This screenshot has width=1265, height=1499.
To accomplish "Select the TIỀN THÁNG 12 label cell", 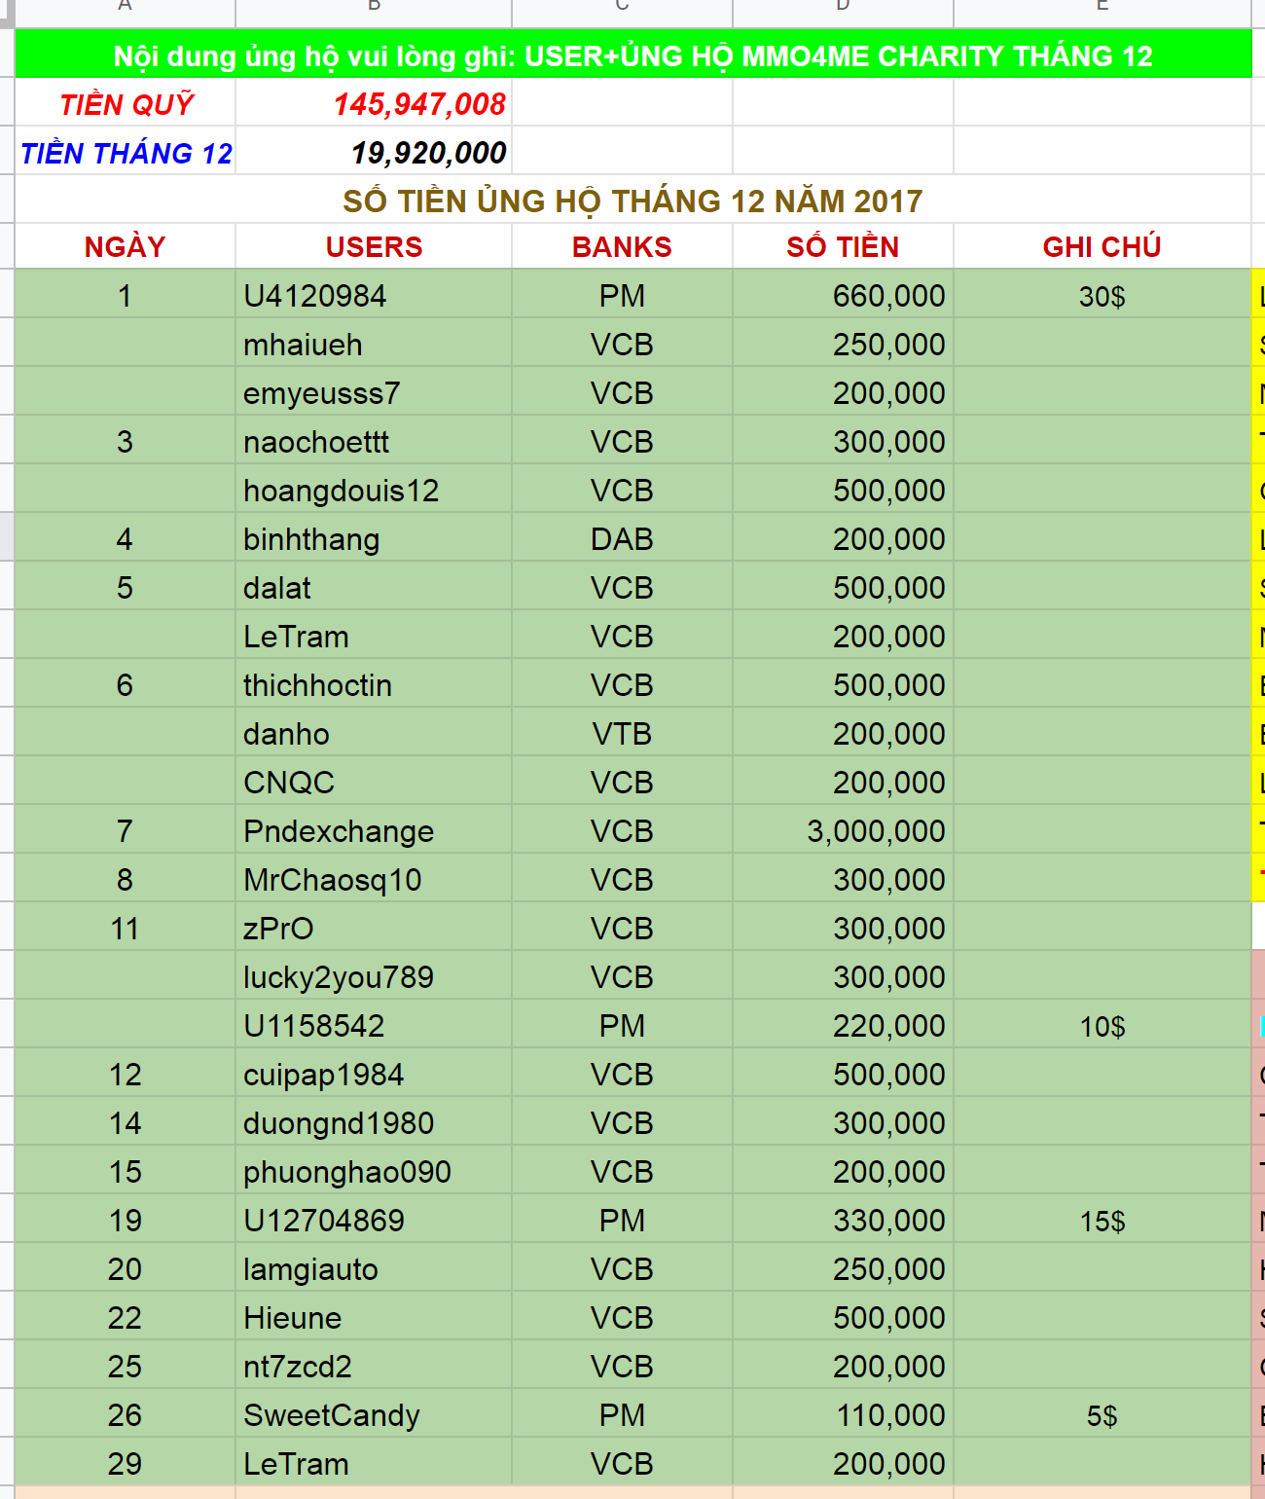I will (126, 153).
